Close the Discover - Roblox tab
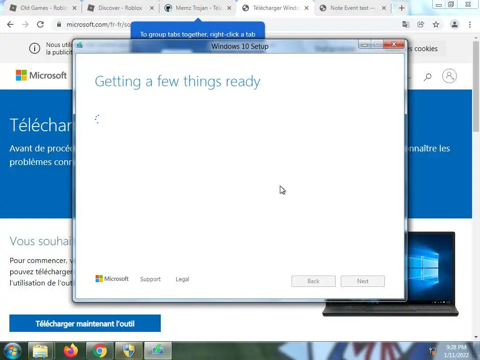Viewport: 480px width, 360px height. pyautogui.click(x=152, y=8)
